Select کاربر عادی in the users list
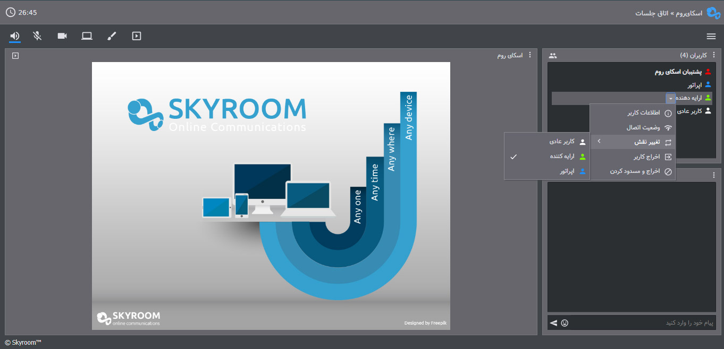The image size is (724, 349). 689,111
